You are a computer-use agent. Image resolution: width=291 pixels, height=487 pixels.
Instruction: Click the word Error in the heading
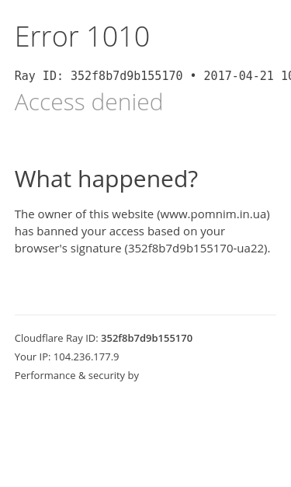point(47,37)
